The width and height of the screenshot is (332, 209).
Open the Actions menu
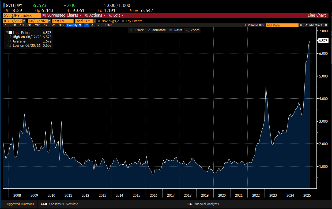coord(95,15)
